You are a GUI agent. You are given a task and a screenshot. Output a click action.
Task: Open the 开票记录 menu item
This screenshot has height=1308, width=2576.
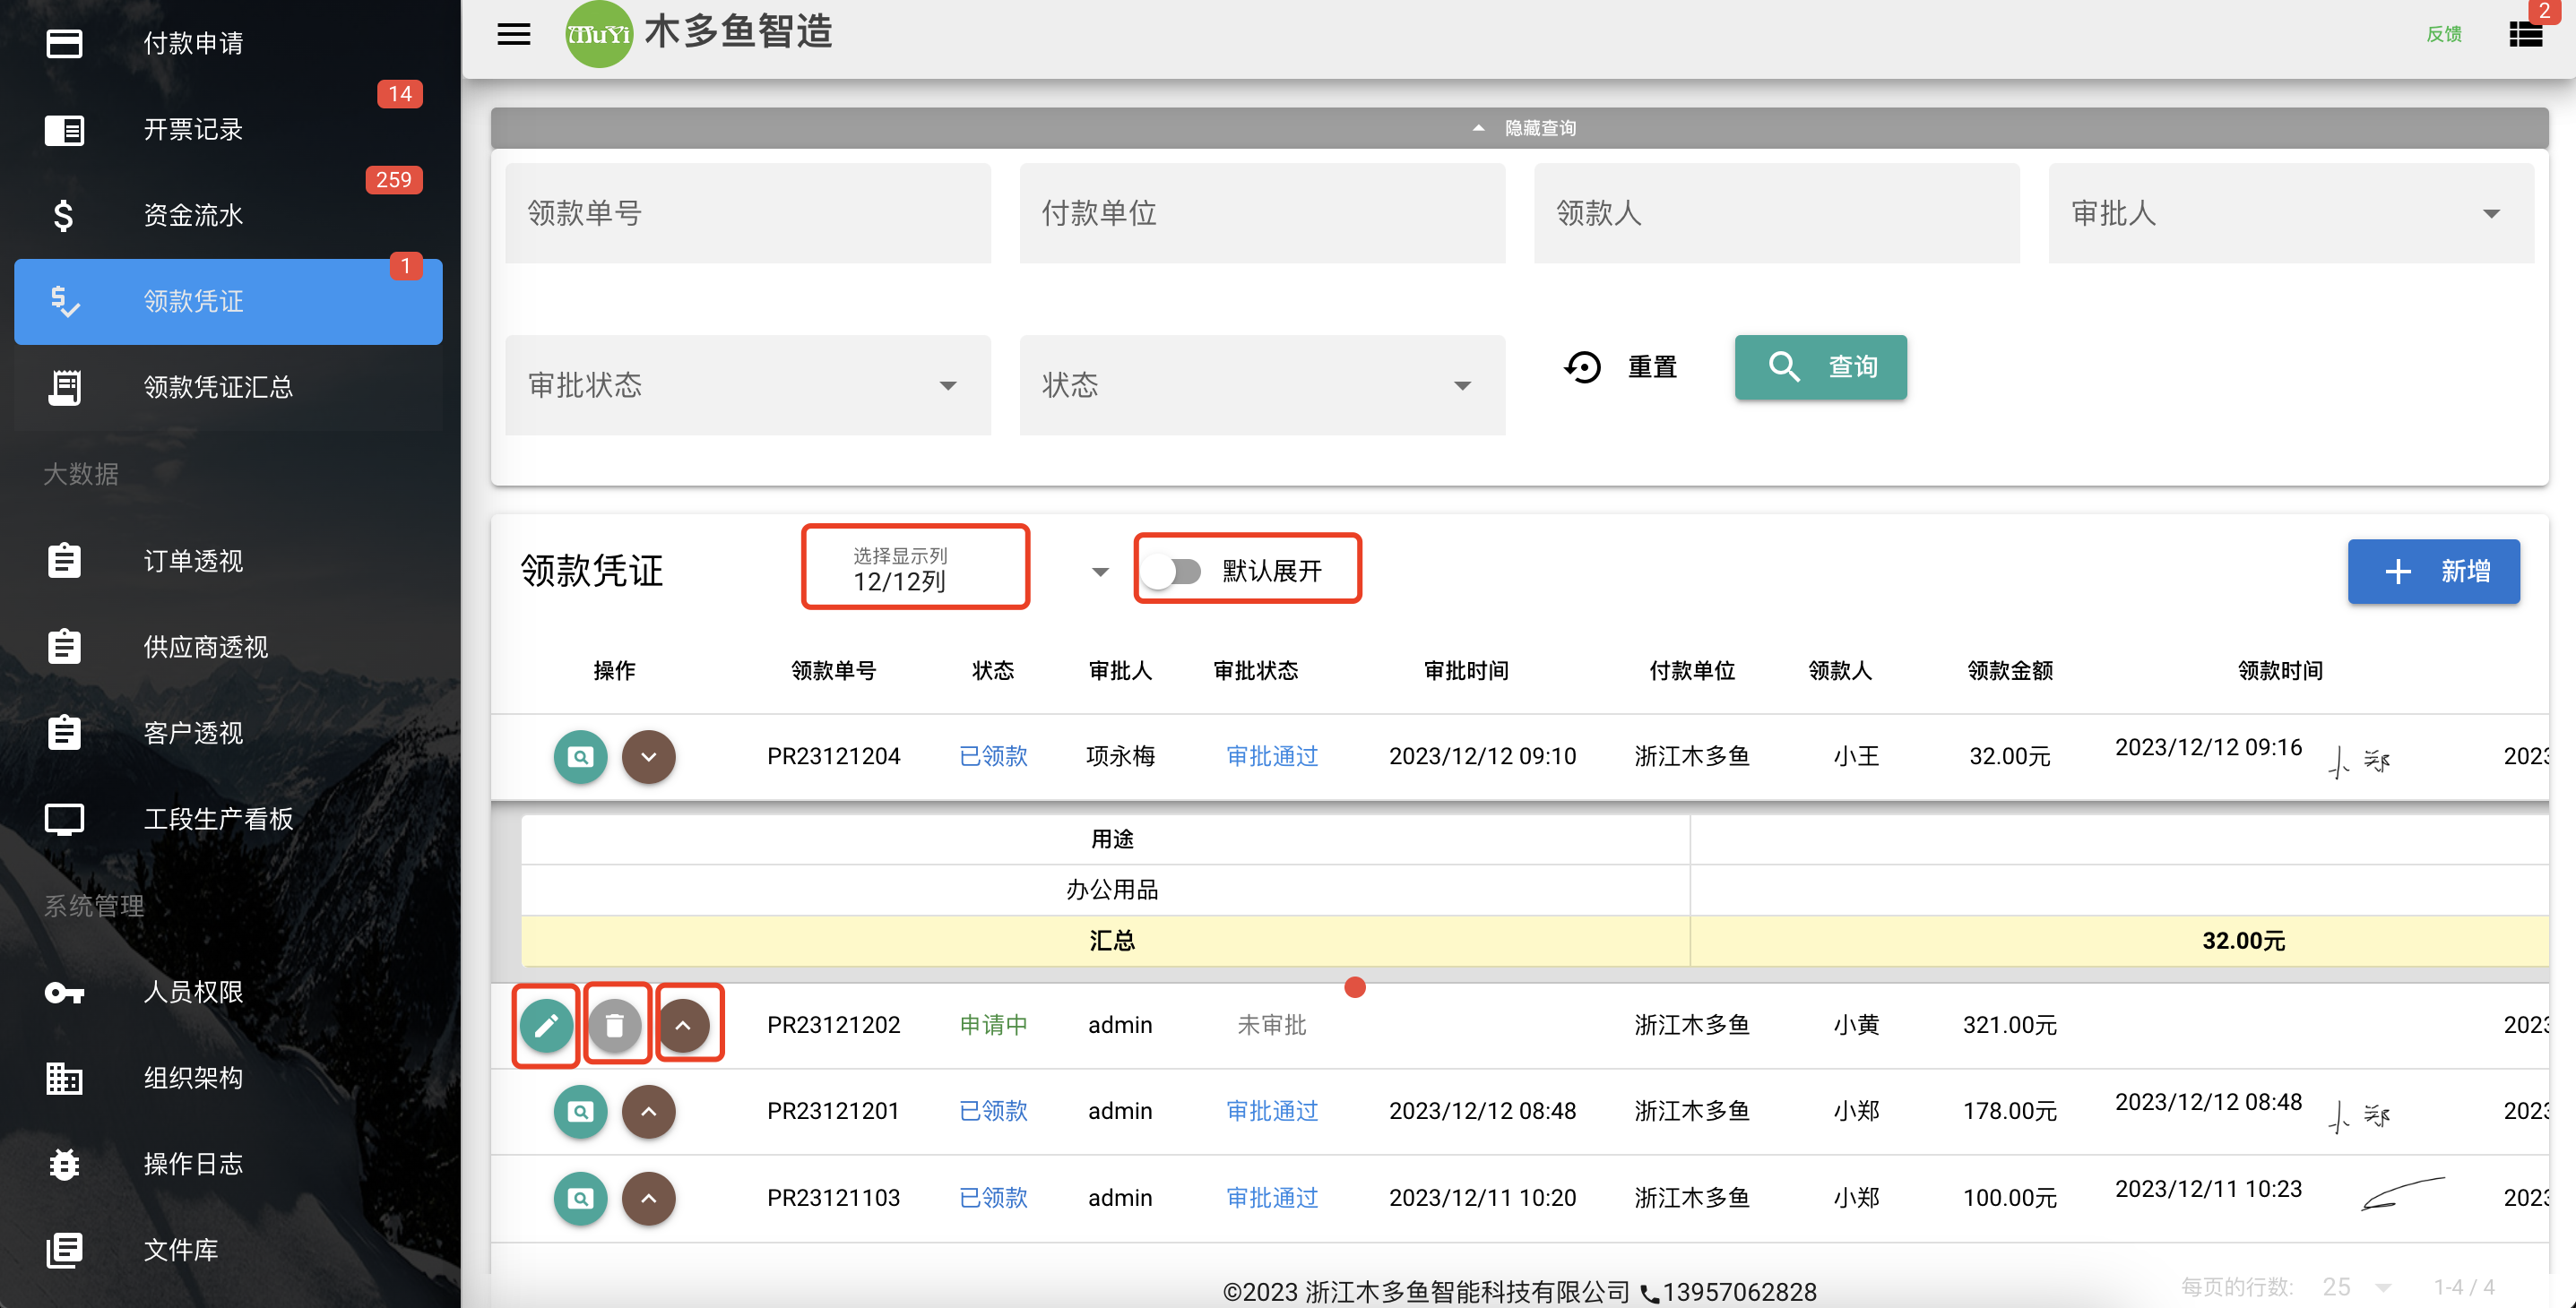point(228,130)
